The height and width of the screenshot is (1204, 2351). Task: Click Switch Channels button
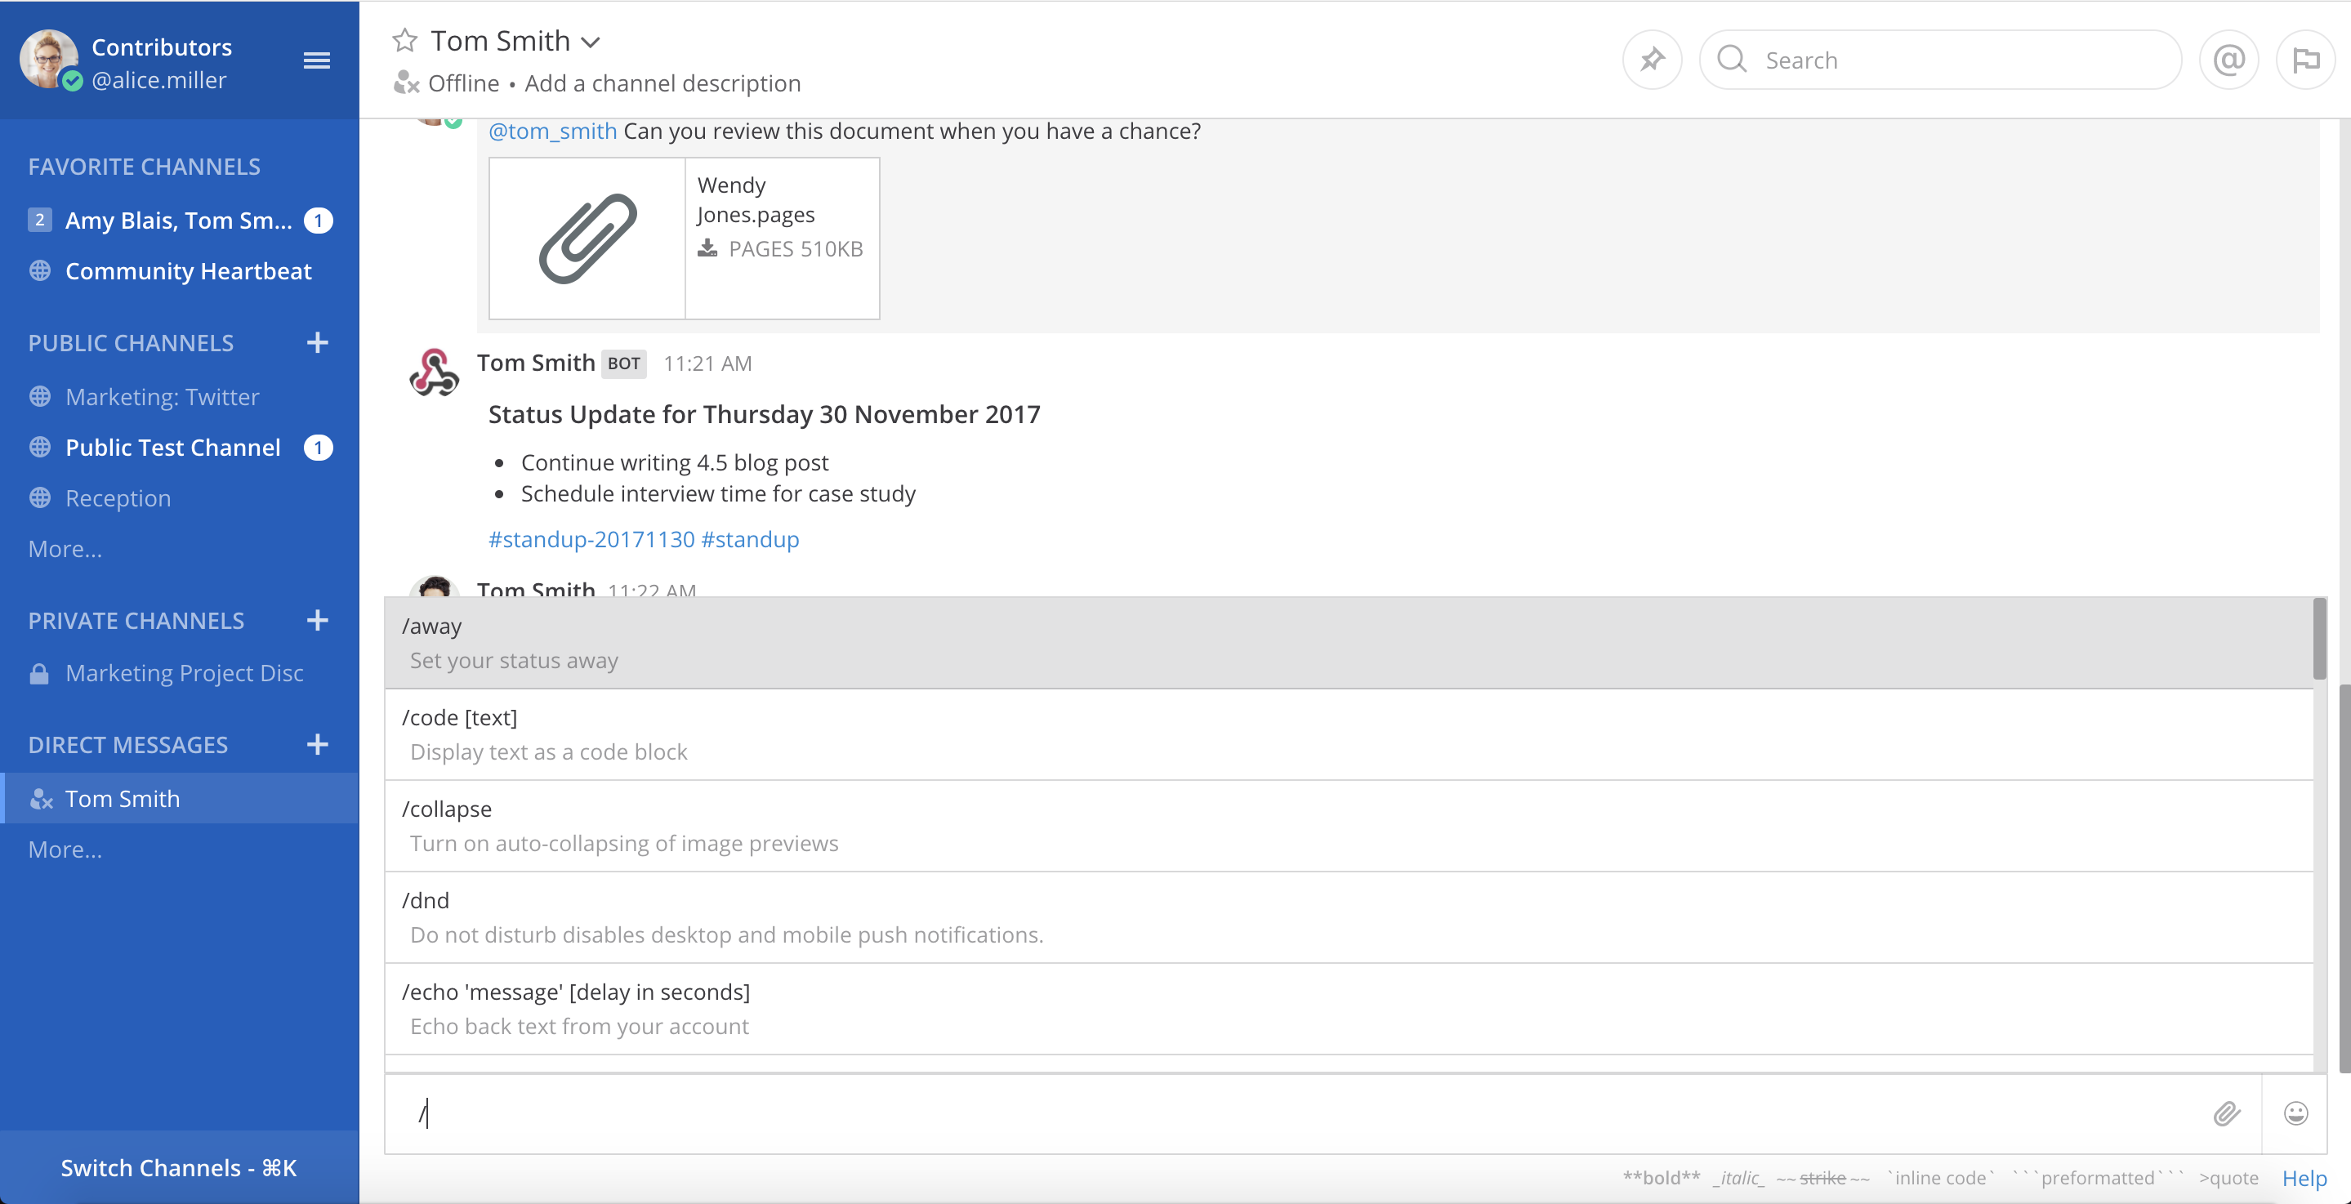click(x=179, y=1167)
